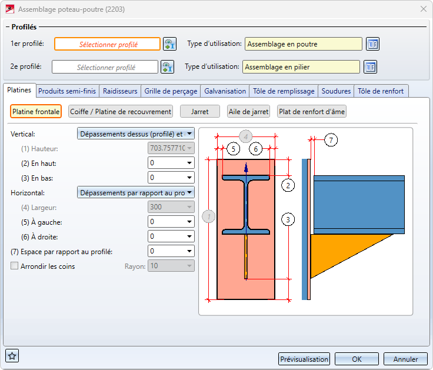Select the Jarret button
Screen dimensions: 433x370
pyautogui.click(x=200, y=111)
